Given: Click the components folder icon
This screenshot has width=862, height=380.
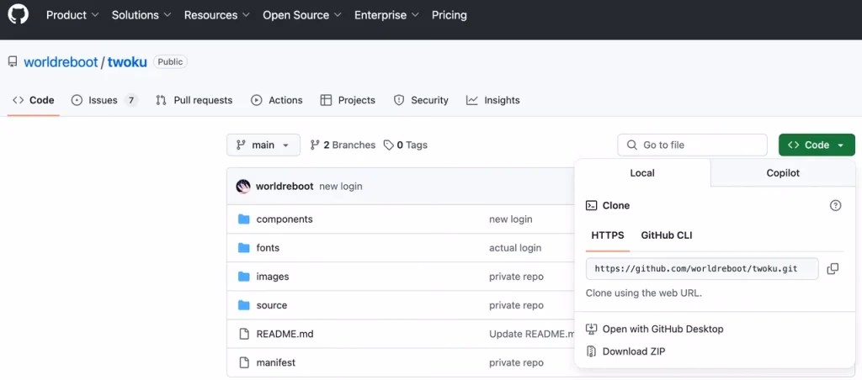Looking at the screenshot, I should [244, 219].
